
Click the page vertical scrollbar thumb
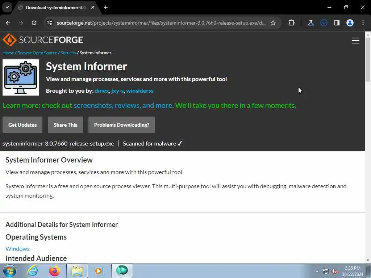(x=368, y=60)
